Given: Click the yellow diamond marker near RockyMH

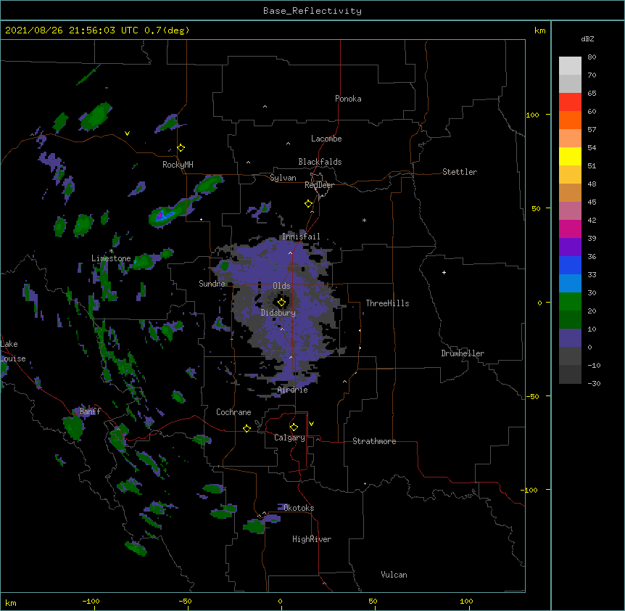Looking at the screenshot, I should coord(181,148).
